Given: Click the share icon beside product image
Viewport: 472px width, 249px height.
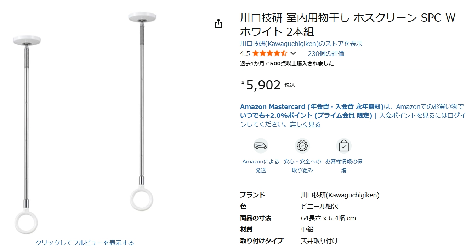Looking at the screenshot, I should click(218, 24).
